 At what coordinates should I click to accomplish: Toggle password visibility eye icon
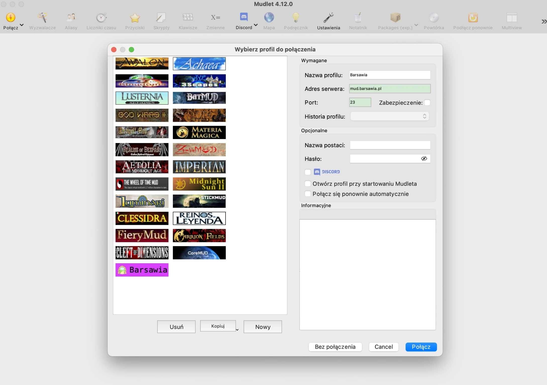(x=424, y=159)
